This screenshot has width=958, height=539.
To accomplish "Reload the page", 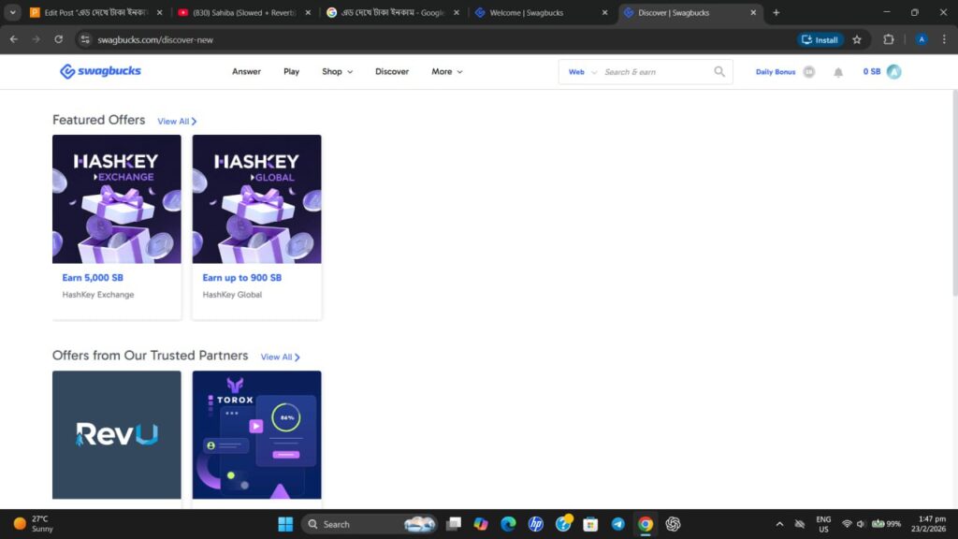I will pyautogui.click(x=59, y=39).
